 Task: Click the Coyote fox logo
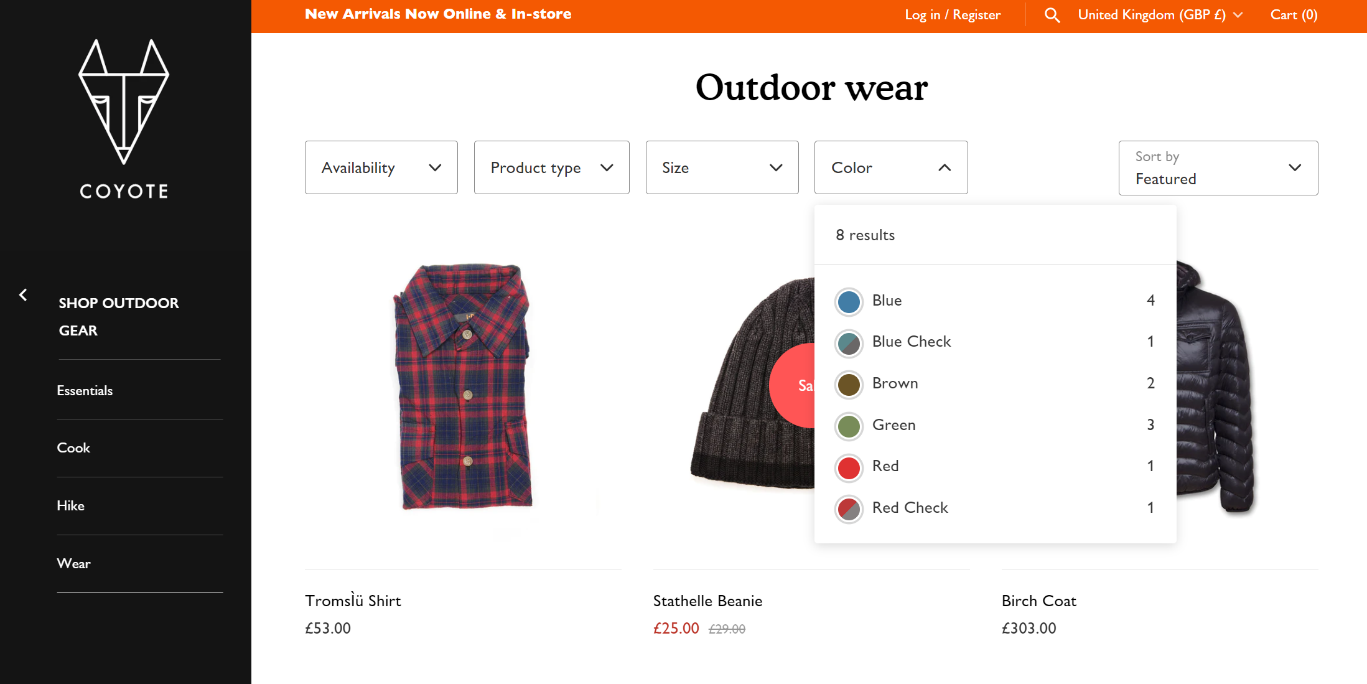point(124,119)
